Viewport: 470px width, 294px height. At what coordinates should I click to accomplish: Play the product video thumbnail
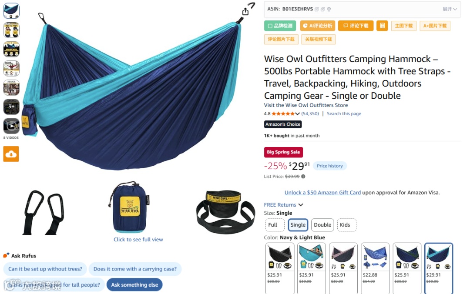11,126
